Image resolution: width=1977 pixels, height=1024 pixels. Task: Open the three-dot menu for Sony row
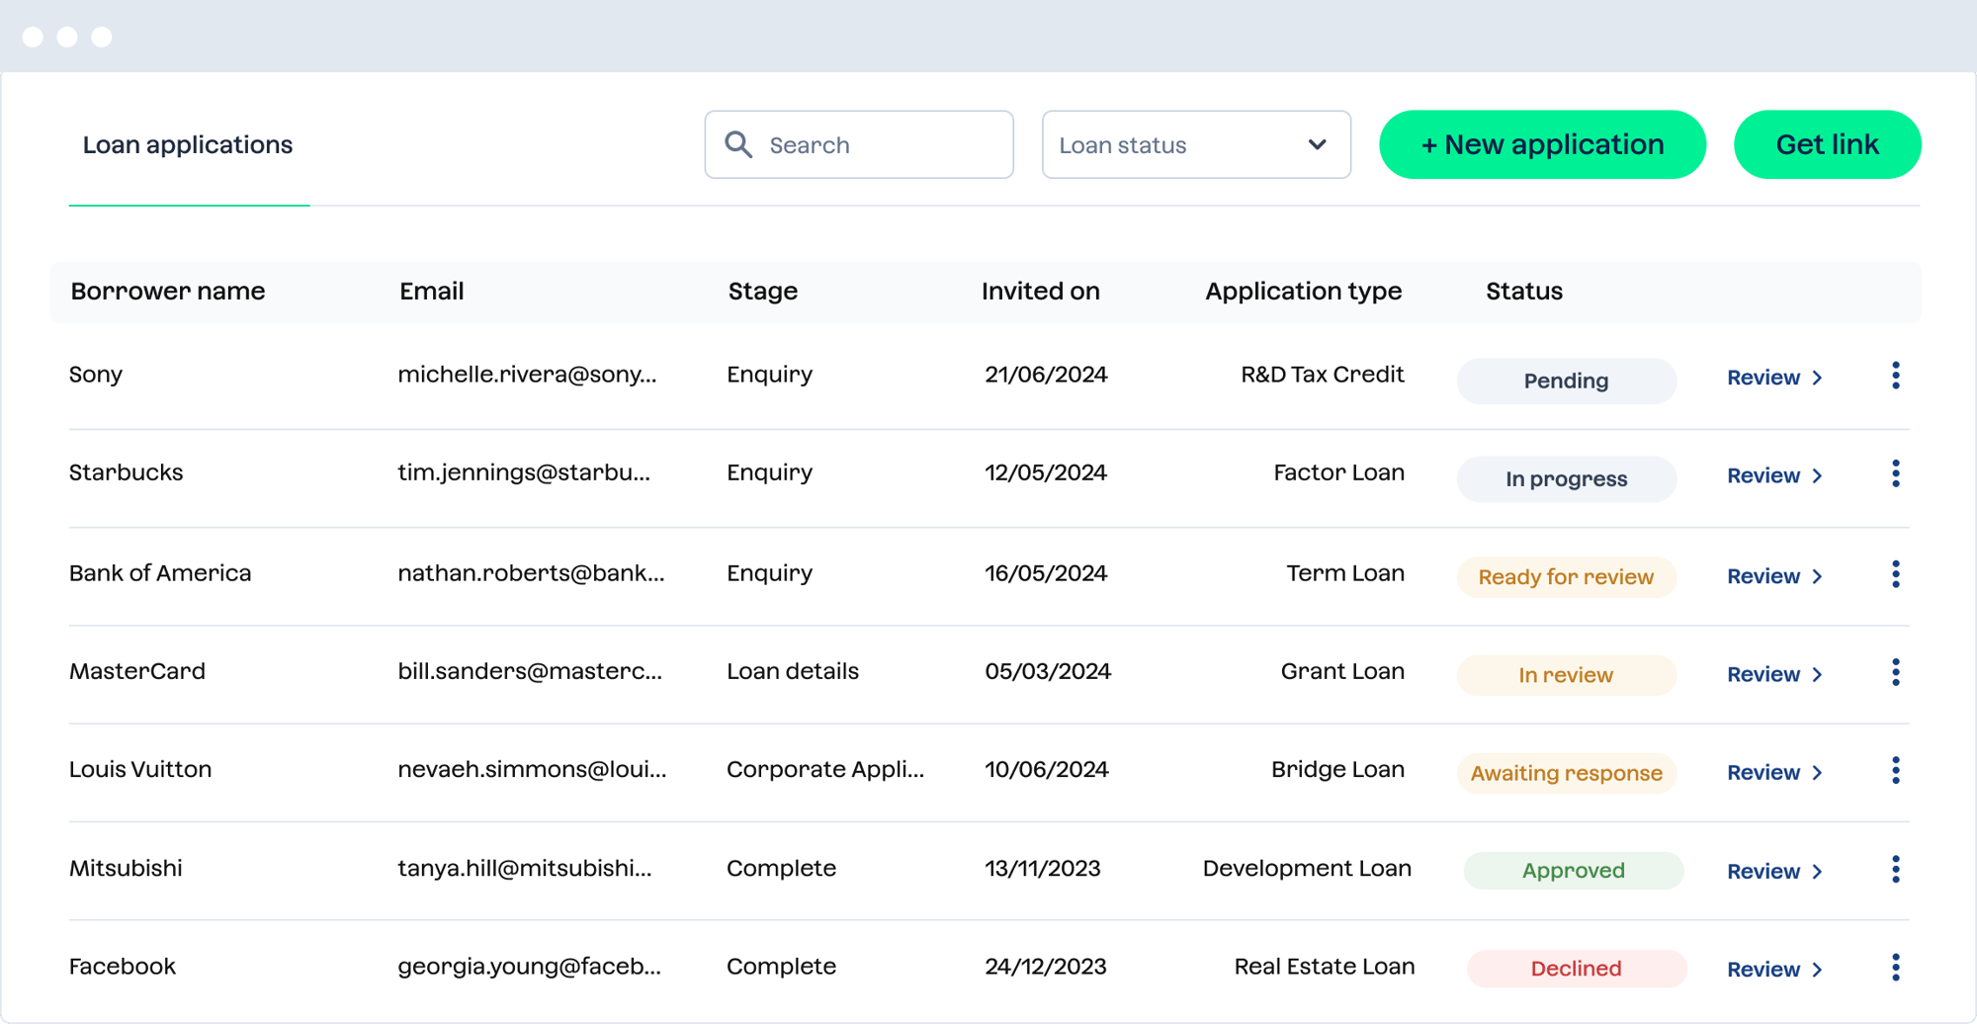1895,376
